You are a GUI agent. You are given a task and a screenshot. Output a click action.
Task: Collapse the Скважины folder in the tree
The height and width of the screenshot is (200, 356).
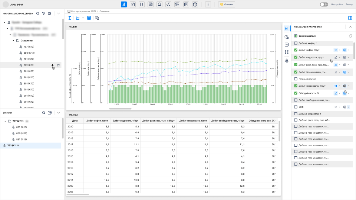coord(13,41)
